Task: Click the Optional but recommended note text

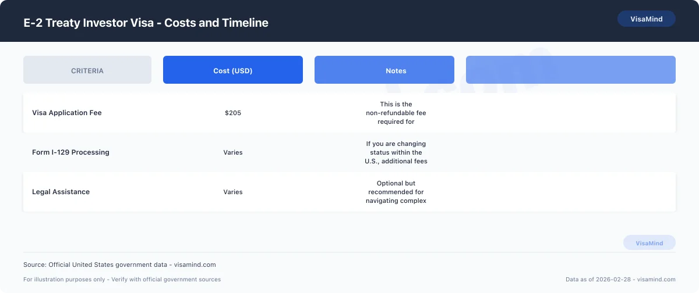Action: (x=396, y=192)
